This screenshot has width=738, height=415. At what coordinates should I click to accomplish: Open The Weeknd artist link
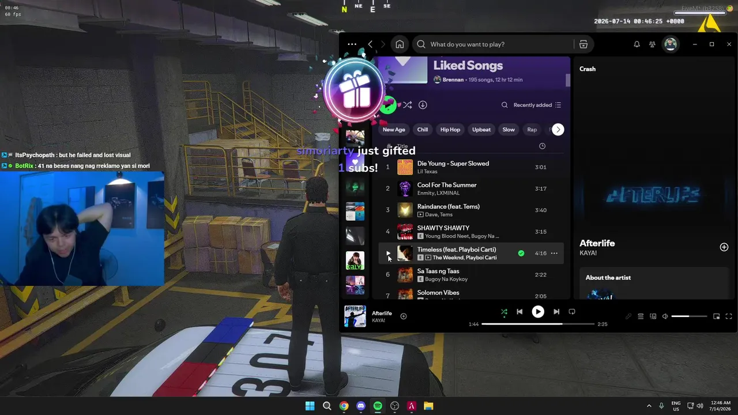(x=447, y=258)
